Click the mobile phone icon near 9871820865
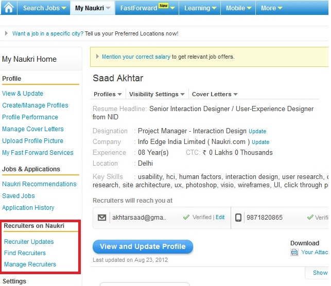 238,218
